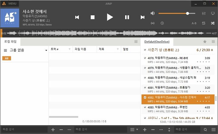Click the playlist vertical scrollbar handle
218x134 pixels.
click(216, 98)
